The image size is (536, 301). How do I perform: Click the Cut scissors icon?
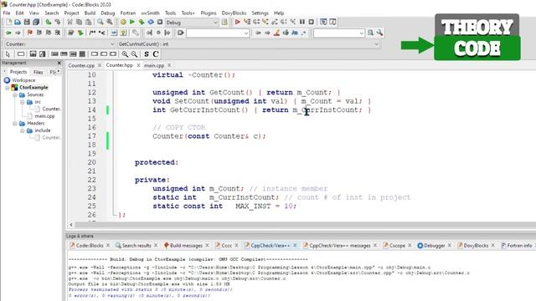coord(70,23)
